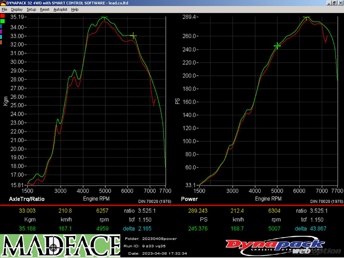Open the Autoplot menu

(x=60, y=9)
